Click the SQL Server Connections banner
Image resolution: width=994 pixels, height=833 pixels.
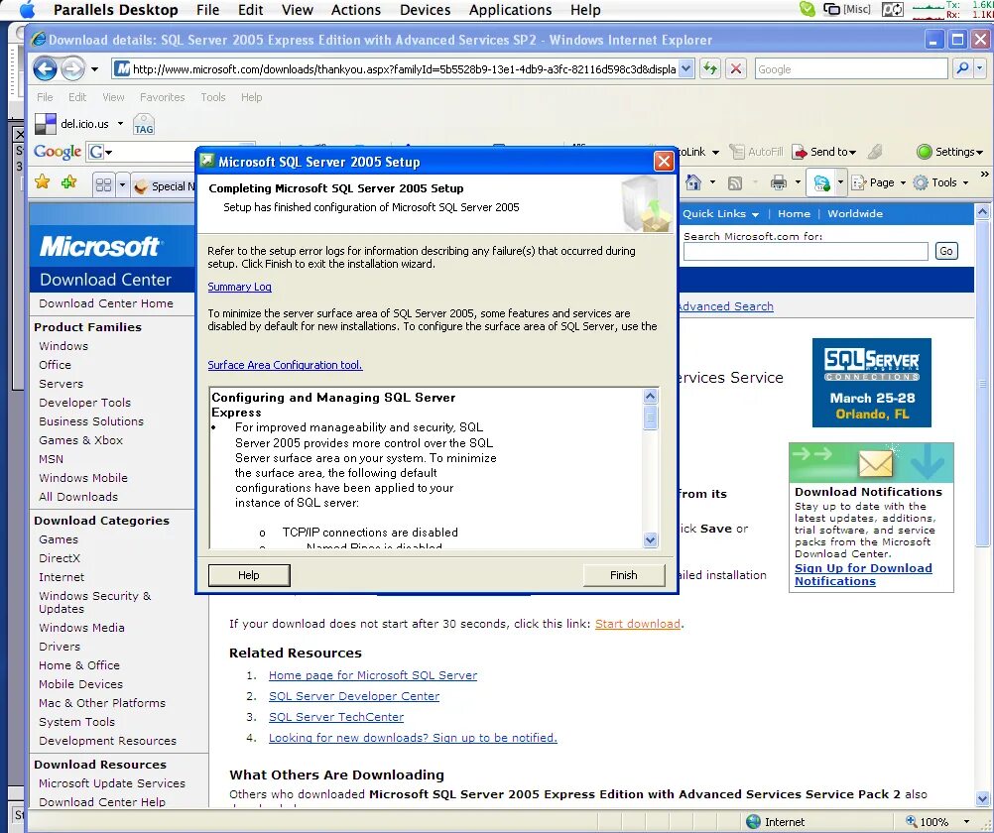point(872,382)
